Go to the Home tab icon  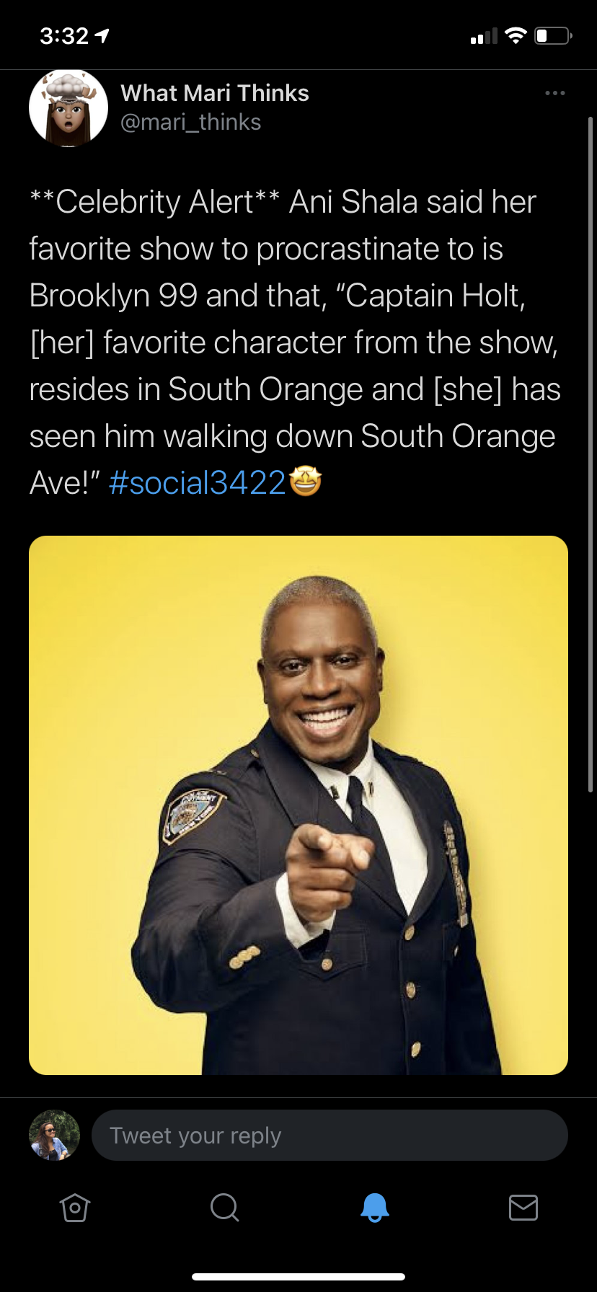click(75, 1207)
